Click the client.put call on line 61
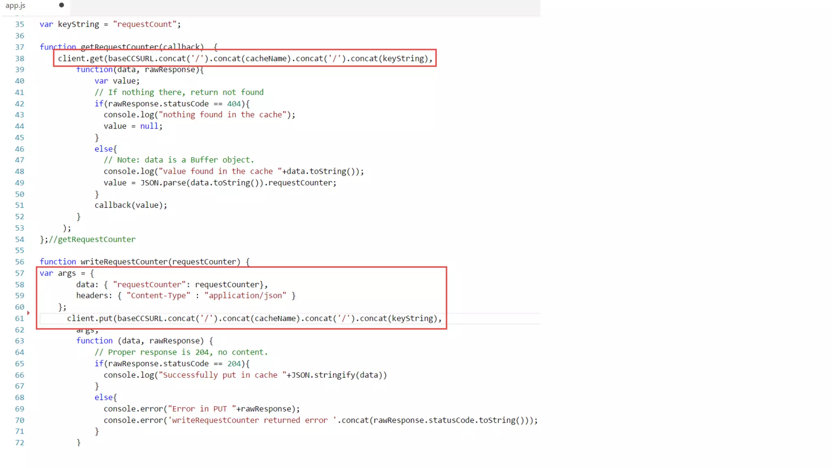This screenshot has width=832, height=468. (90, 318)
